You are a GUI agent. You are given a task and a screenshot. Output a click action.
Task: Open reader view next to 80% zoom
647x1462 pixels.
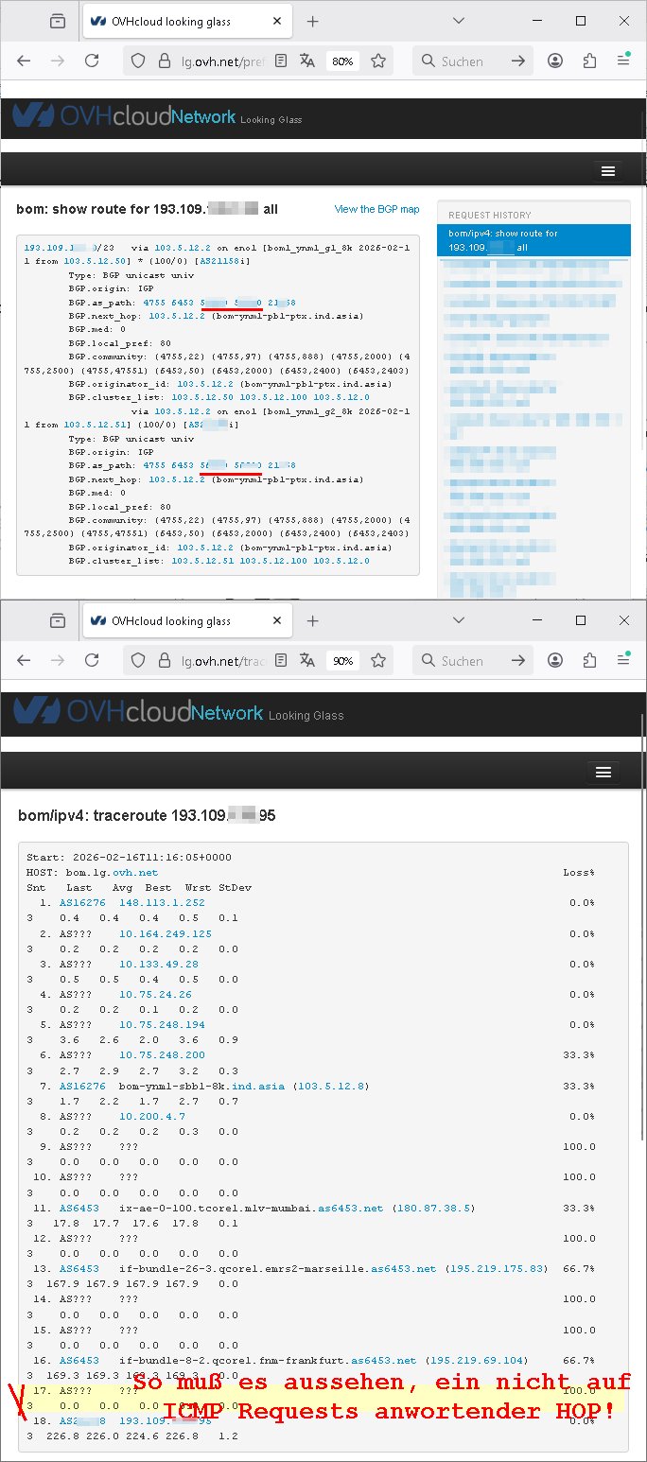pos(281,61)
